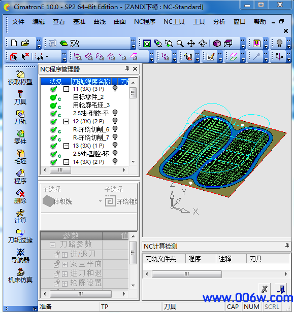Select the magnifier zoom tool
The image size is (294, 313).
click(180, 43)
